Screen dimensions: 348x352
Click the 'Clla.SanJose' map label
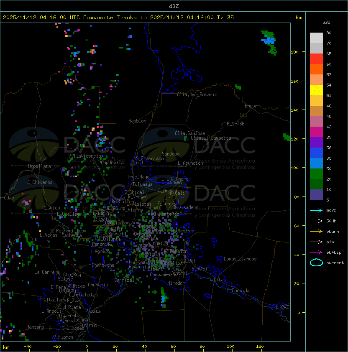pos(190,133)
